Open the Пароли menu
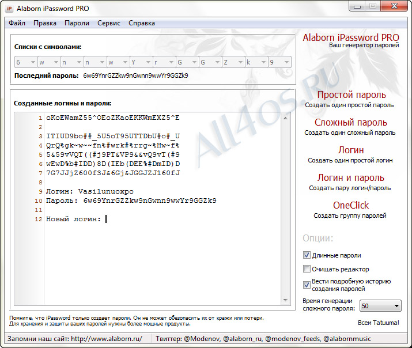 [x=77, y=23]
